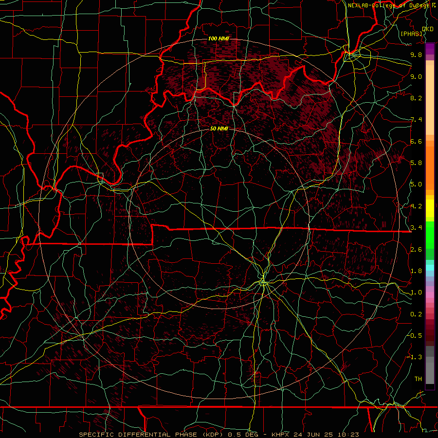Click the bright green segment of color bar
This screenshot has width=438, height=438.
[430, 235]
